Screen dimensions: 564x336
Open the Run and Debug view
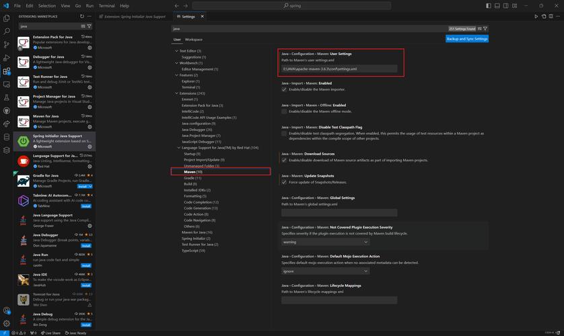coord(7,58)
